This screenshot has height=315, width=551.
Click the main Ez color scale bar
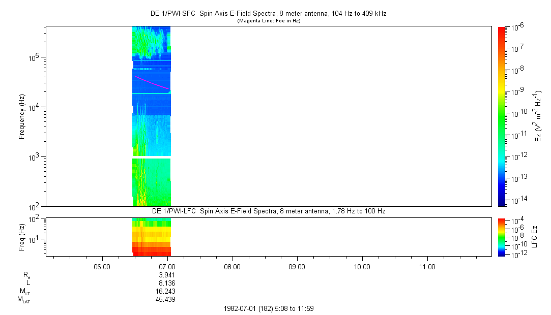click(x=502, y=116)
